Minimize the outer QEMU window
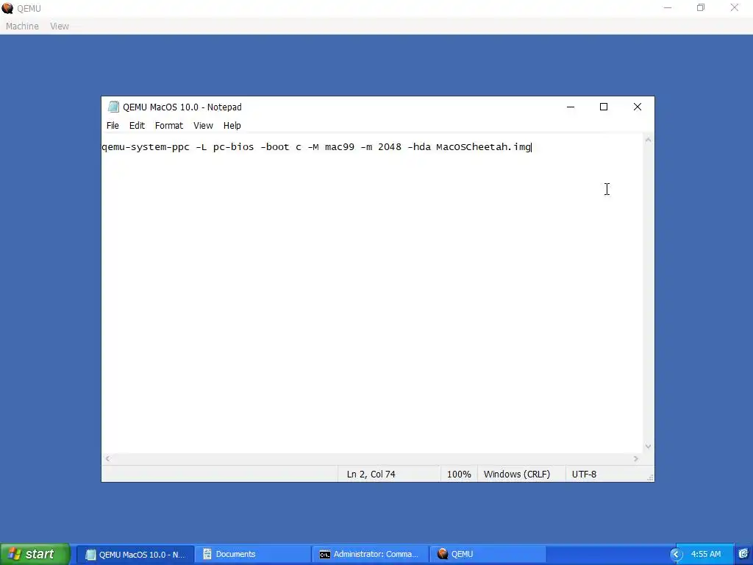 tap(668, 7)
